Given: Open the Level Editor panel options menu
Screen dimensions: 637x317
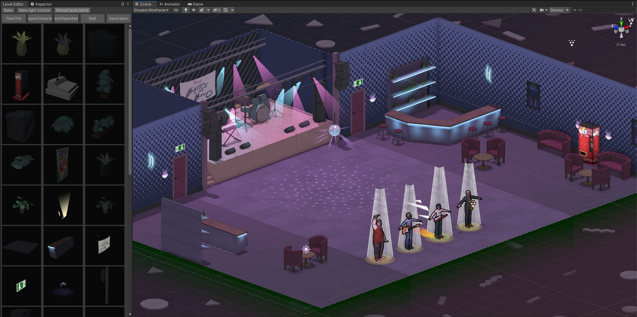Looking at the screenshot, I should (128, 4).
